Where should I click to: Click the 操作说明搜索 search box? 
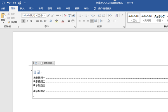pyautogui.click(x=105, y=9)
